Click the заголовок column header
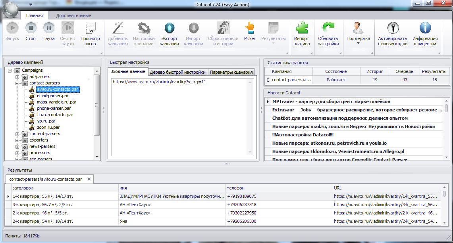The width and height of the screenshot is (453, 243). click(65, 188)
